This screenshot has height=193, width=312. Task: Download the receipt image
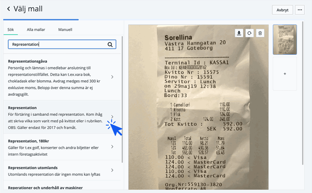(239, 33)
